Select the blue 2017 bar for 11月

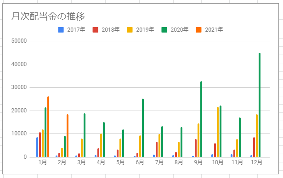click(232, 156)
